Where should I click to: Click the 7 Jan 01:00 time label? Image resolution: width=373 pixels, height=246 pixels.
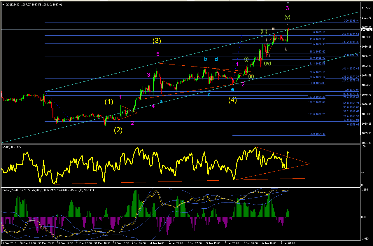click(x=288, y=243)
